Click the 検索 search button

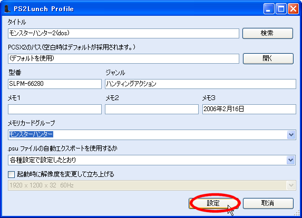click(268, 33)
